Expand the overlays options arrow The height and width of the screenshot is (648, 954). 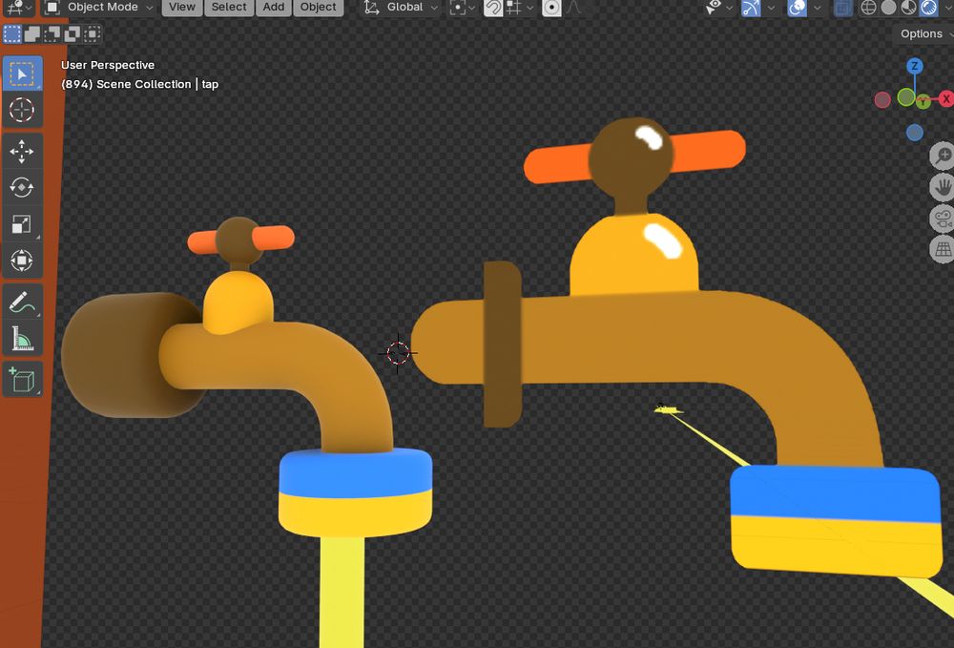(x=818, y=8)
